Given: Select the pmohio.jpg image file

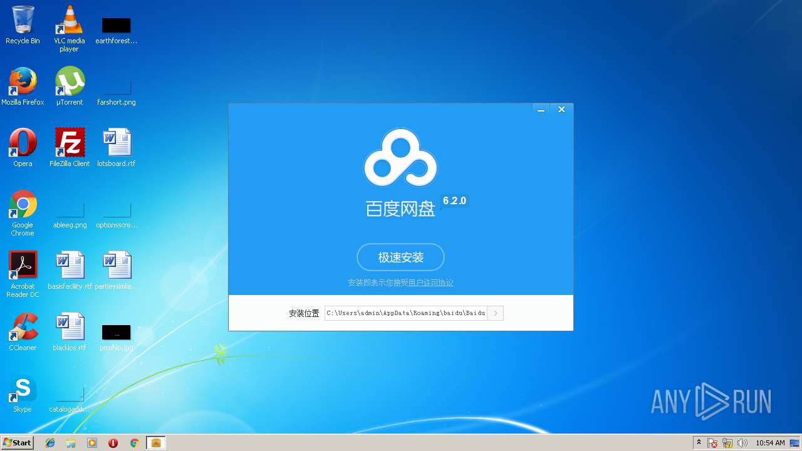Looking at the screenshot, I should point(116,337).
